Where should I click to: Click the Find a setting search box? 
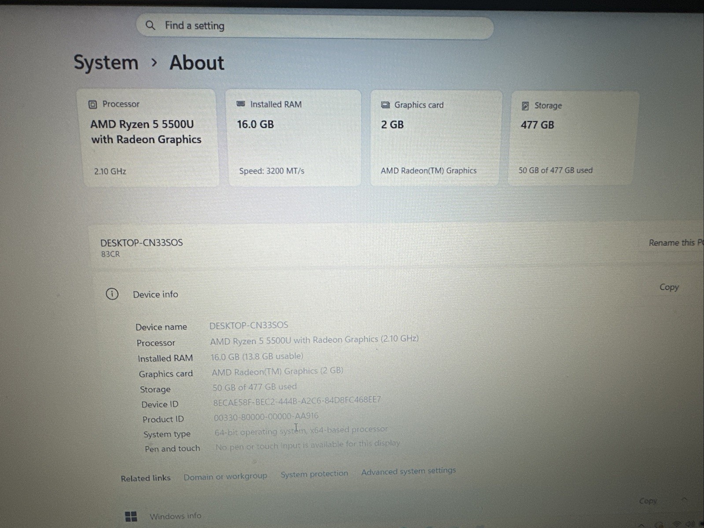pyautogui.click(x=315, y=26)
